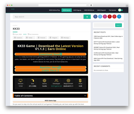Open He786 Game APK Download recent post
This screenshot has height=114, width=134.
[x=106, y=54]
